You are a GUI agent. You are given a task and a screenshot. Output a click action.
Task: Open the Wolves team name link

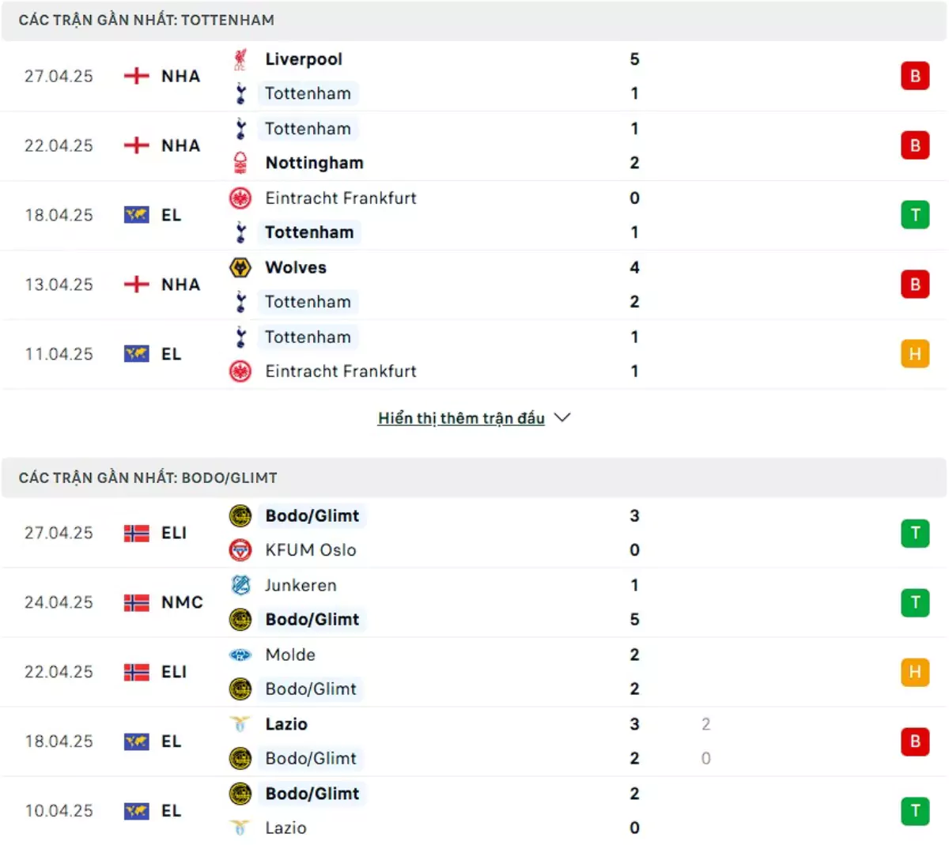point(296,267)
